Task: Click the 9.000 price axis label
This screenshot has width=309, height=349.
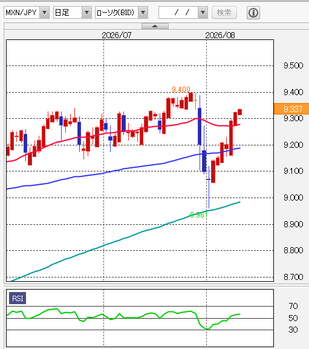Action: [293, 198]
